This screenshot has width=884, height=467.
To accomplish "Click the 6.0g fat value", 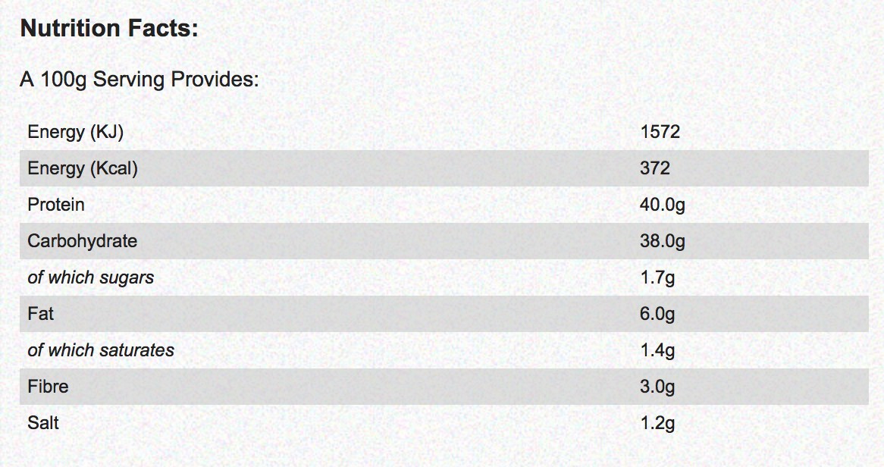I will point(657,314).
